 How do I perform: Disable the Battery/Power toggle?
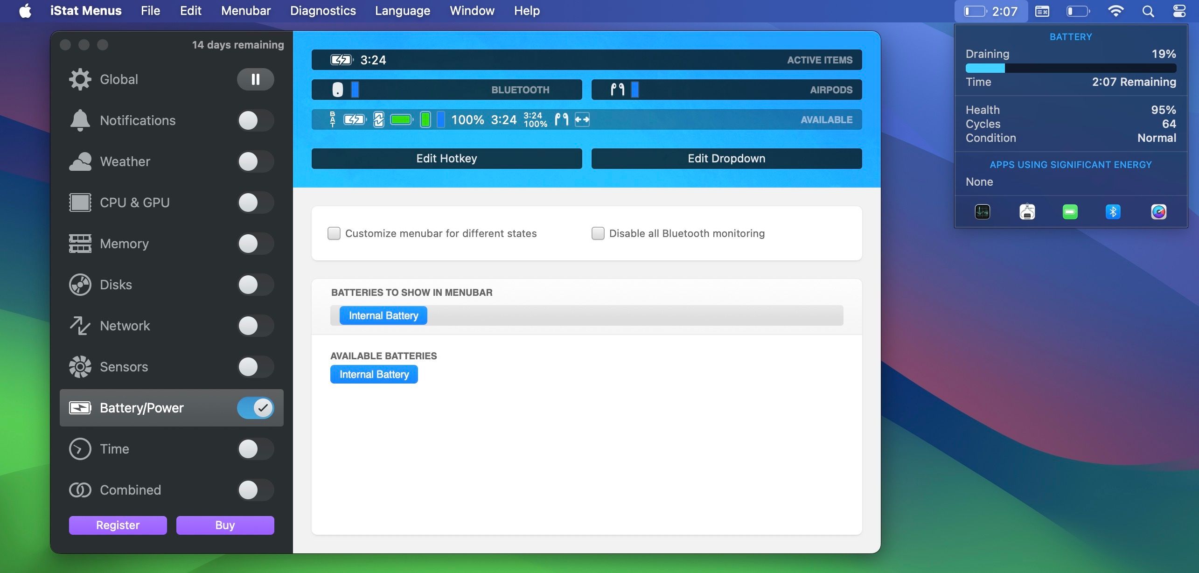pos(255,407)
